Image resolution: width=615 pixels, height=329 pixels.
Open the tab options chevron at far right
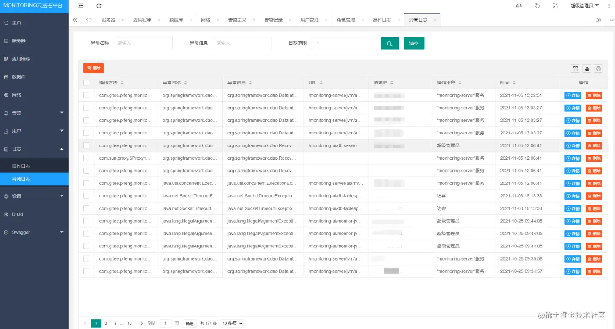click(611, 20)
